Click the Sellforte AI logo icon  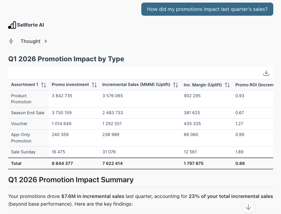pyautogui.click(x=12, y=25)
